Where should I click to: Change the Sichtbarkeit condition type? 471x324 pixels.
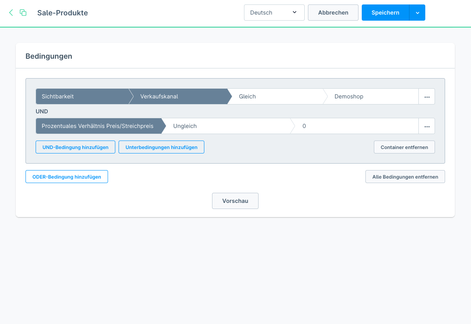tap(81, 97)
